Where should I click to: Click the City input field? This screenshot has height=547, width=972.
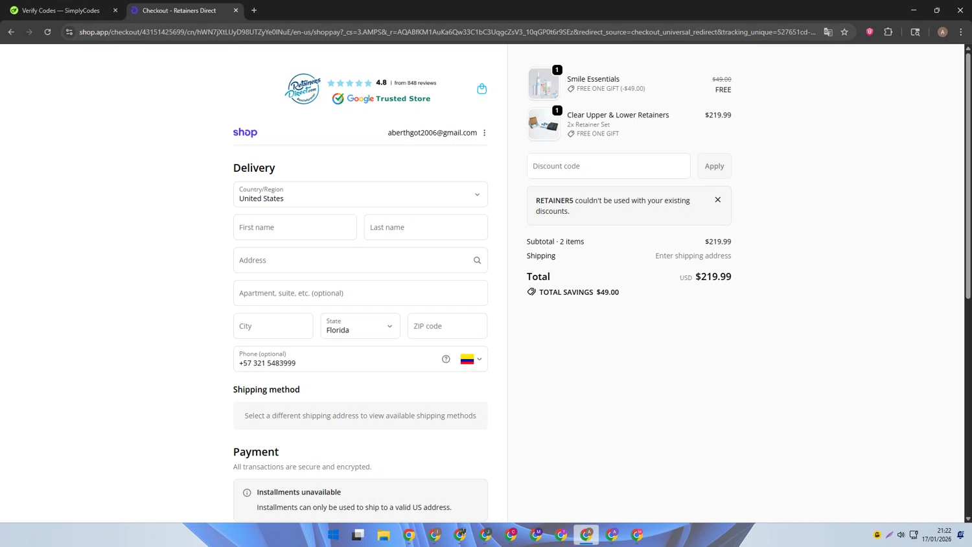coord(273,326)
